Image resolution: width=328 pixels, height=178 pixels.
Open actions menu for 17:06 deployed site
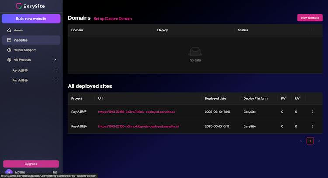312,112
